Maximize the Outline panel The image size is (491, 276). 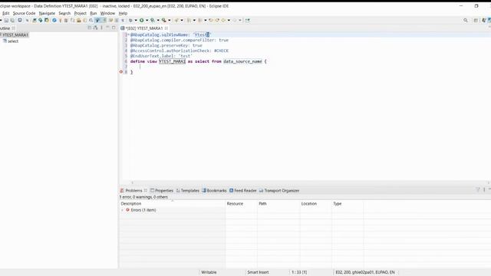[114, 28]
